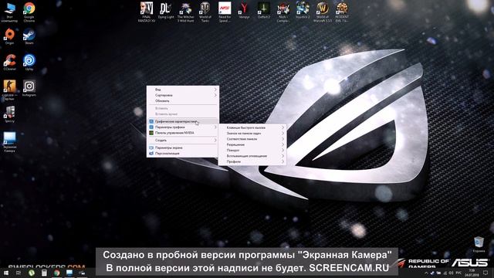This screenshot has height=278, width=494.
Task: Select the 'Экранная Камера' desktop icon
Action: point(9,142)
